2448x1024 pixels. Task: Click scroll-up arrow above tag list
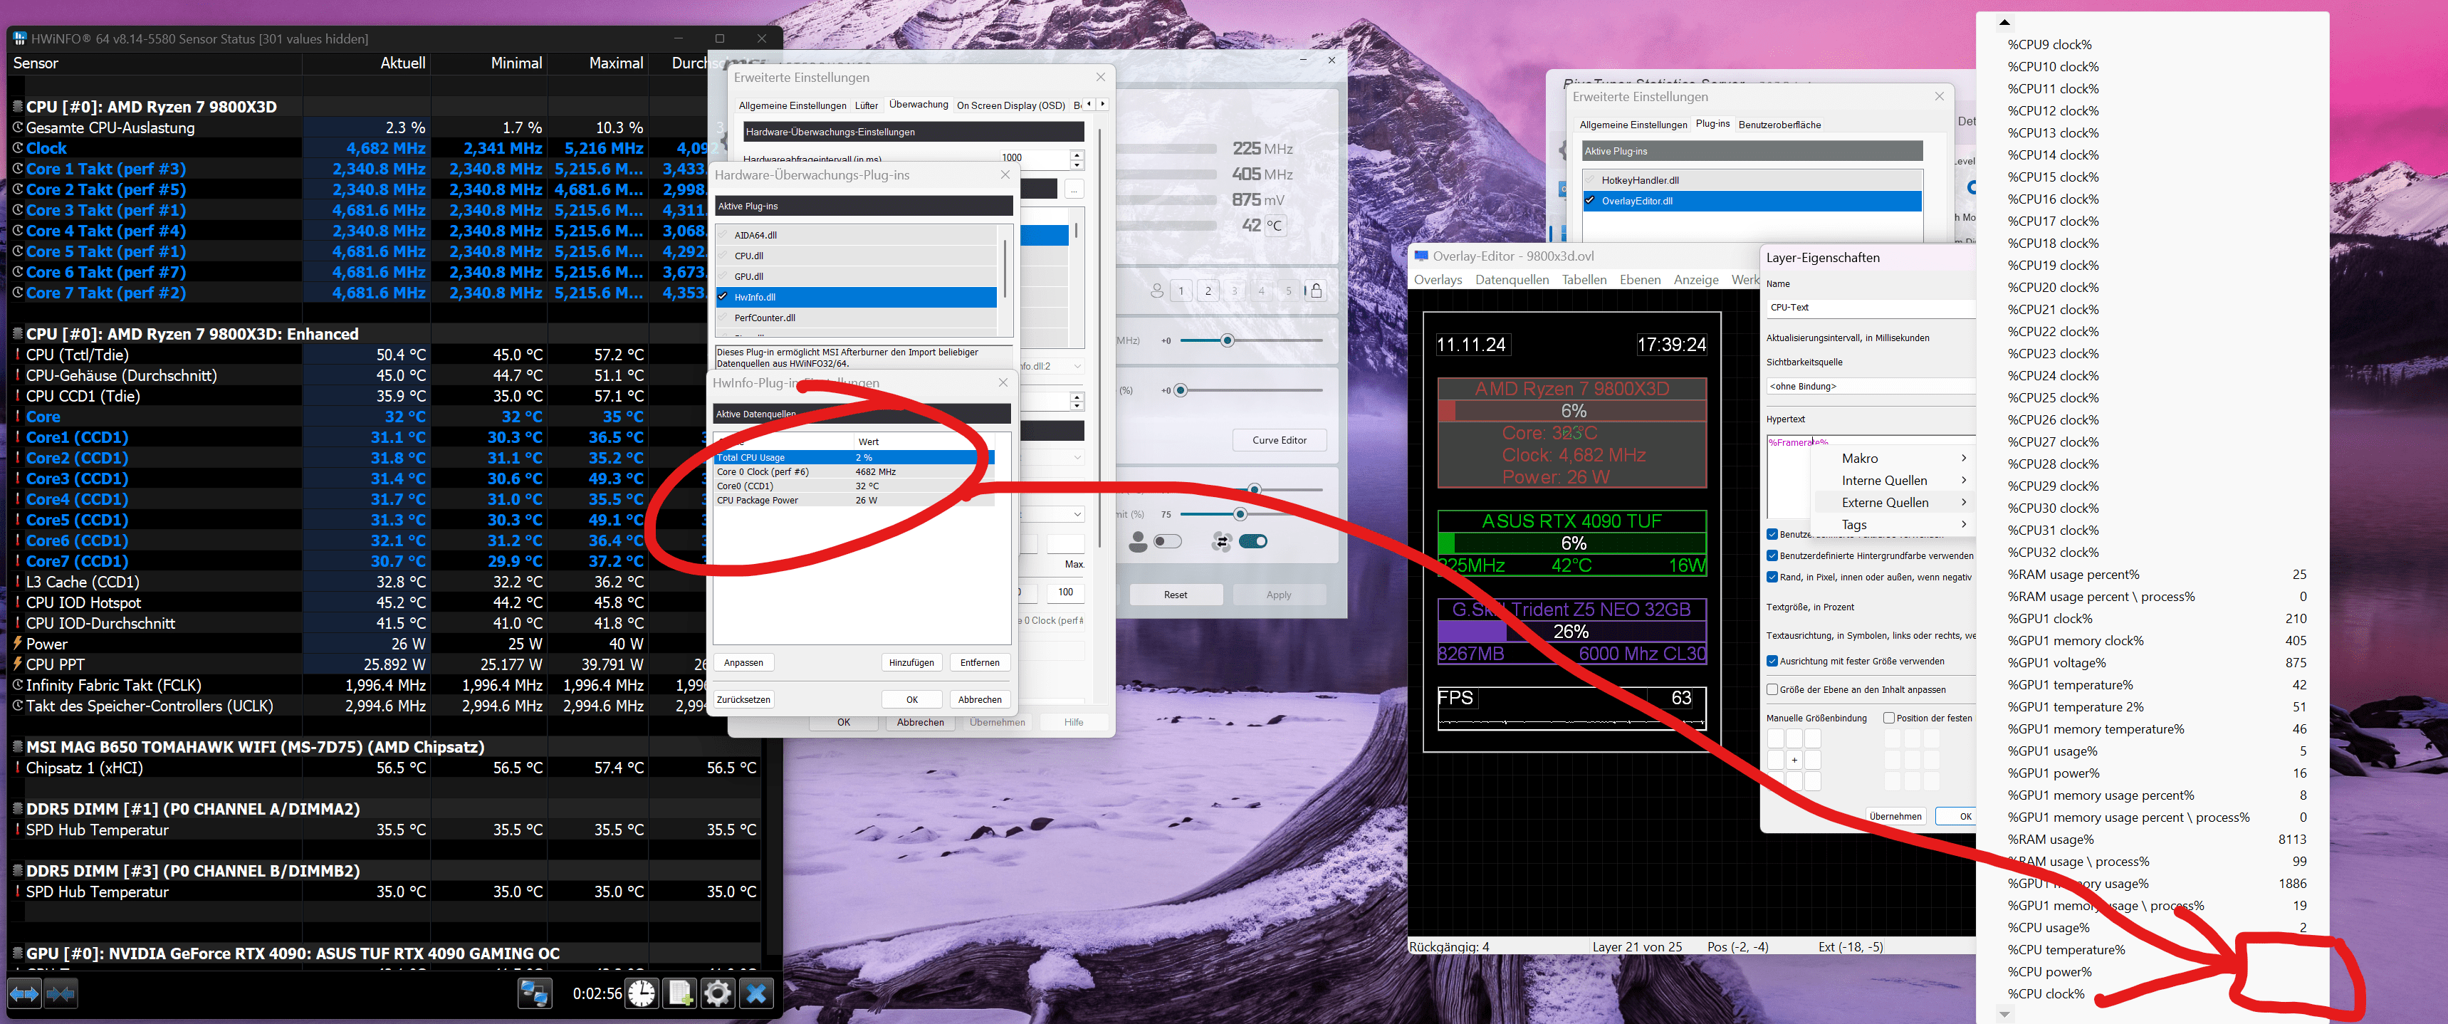2004,22
